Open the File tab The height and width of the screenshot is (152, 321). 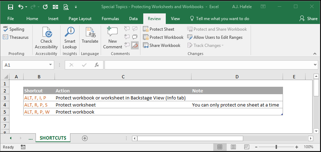point(11,19)
